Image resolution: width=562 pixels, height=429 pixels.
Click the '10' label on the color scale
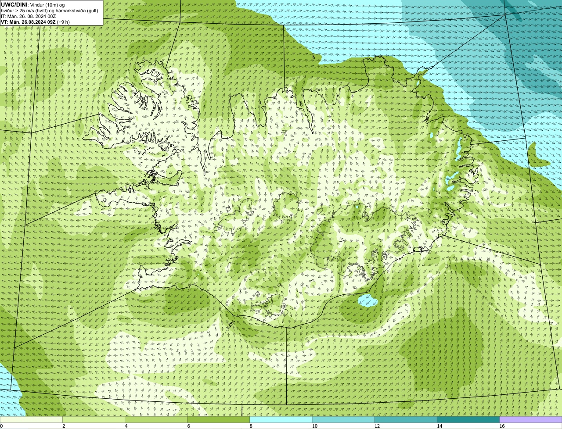click(315, 426)
